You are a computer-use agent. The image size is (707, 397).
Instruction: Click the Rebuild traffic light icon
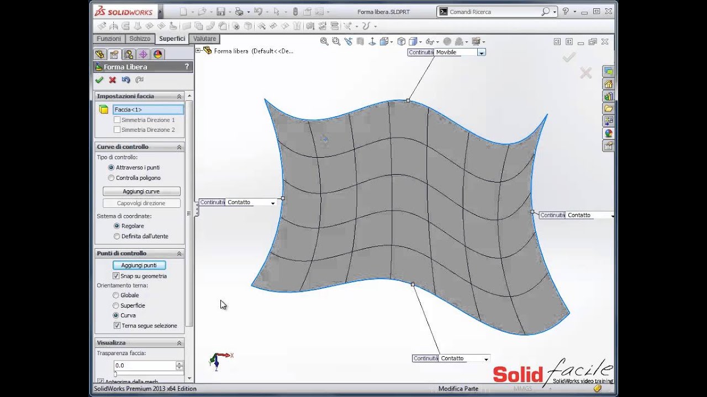point(296,11)
